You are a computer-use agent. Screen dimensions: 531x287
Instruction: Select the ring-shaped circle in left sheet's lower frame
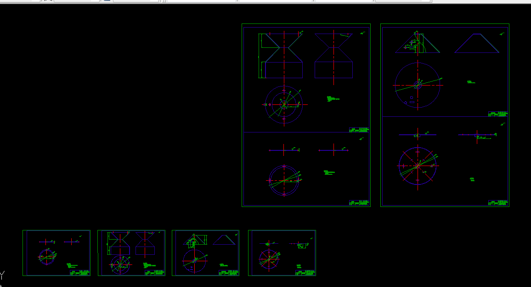pyautogui.click(x=284, y=180)
